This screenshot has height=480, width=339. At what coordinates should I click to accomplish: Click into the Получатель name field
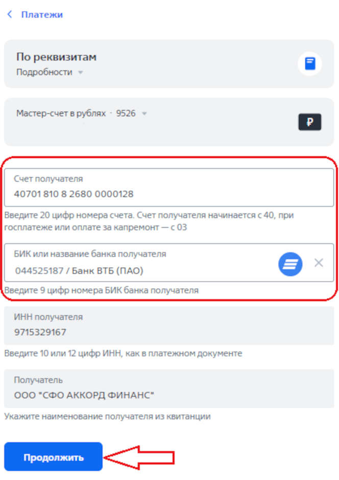169,389
